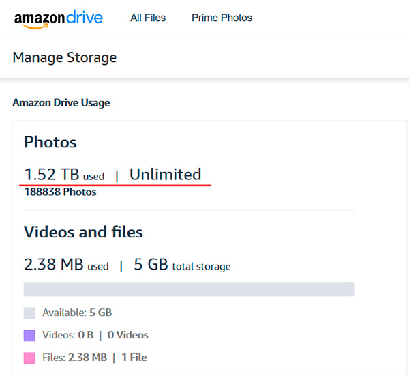Click the 5 GB total storage text
Viewport: 409px width, 376px height.
[182, 265]
